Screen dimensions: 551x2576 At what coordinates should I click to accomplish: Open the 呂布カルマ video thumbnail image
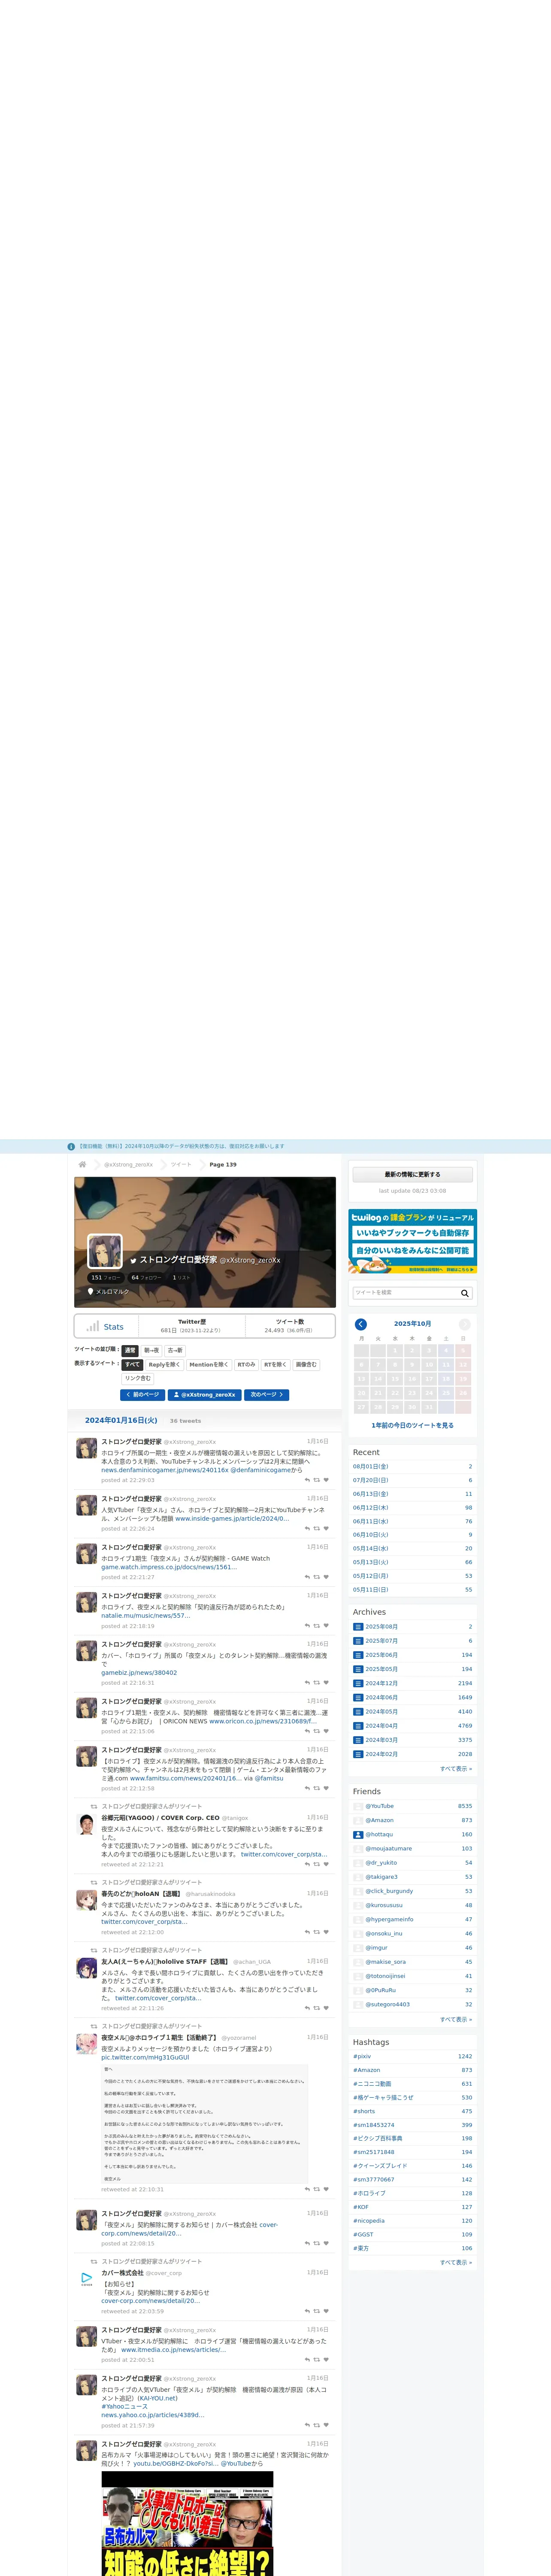[187, 2524]
